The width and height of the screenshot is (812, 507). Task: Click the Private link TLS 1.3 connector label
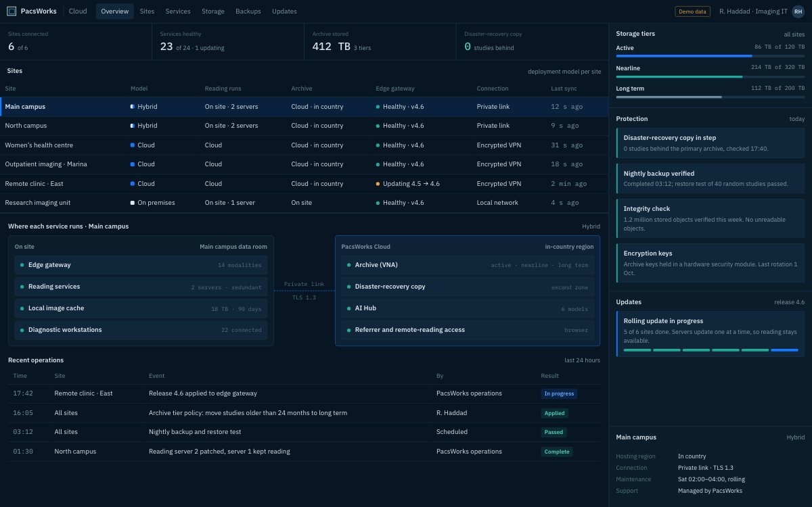pos(304,291)
